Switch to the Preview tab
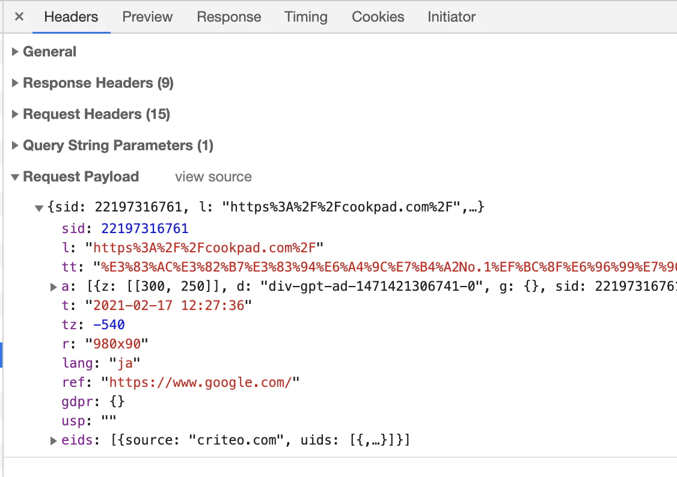Image resolution: width=677 pixels, height=477 pixels. [x=147, y=17]
